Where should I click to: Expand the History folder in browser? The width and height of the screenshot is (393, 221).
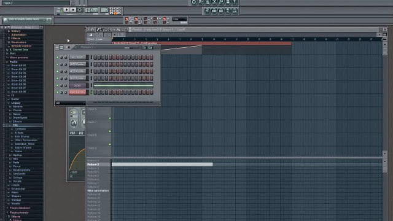[16, 31]
